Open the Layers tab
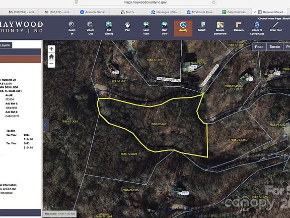The width and height of the screenshot is (290, 218). click(6, 45)
